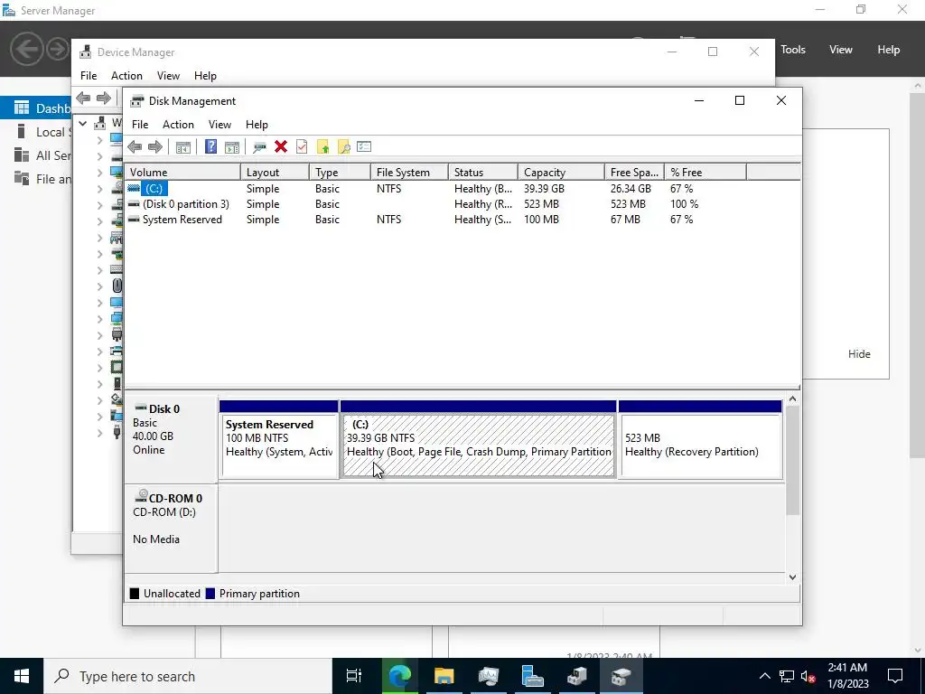Viewport: 925px width, 694px height.
Task: Open Disk Management Action menu
Action: click(x=178, y=125)
